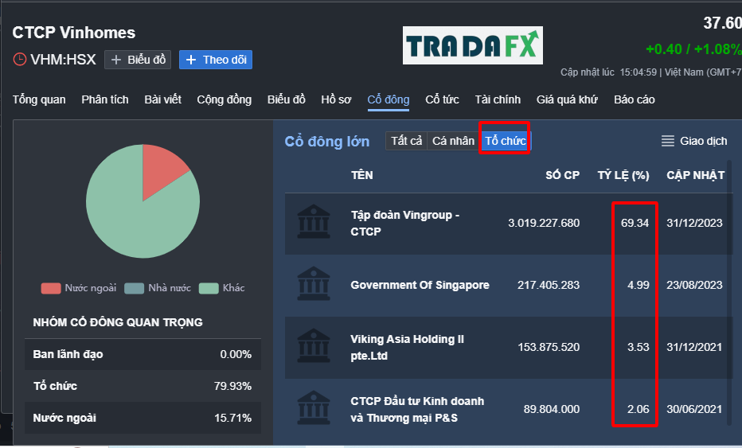The height and width of the screenshot is (448, 742).
Task: Click share count 3.019.227.680
Action: (x=544, y=224)
